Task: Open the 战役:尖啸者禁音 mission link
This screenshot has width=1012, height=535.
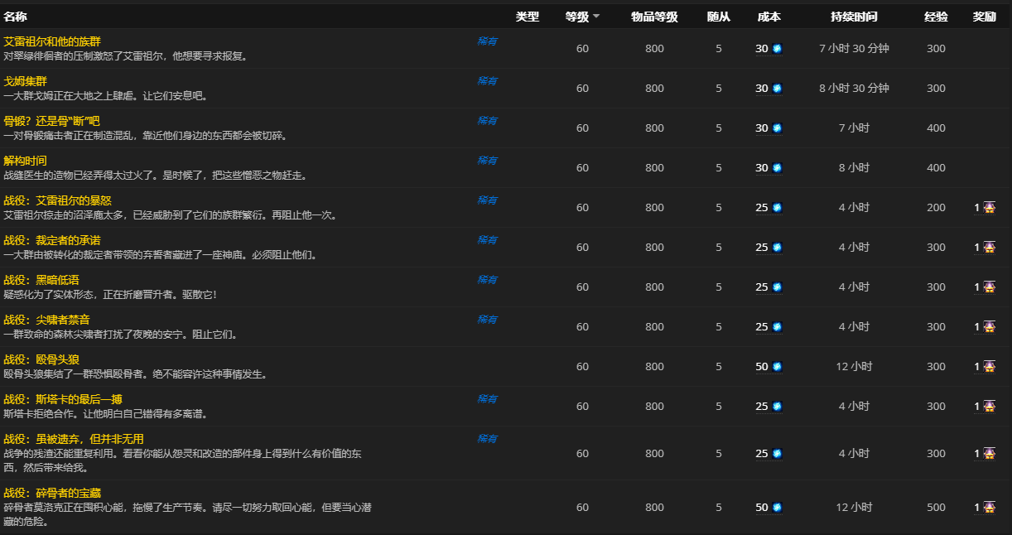Action: 46,320
